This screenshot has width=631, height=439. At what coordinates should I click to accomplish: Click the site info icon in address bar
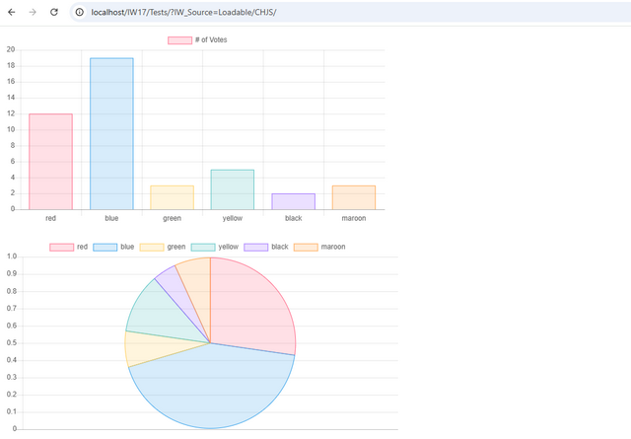tap(80, 12)
